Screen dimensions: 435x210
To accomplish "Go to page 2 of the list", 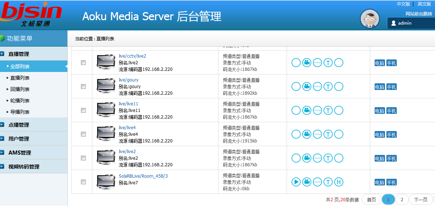I will (x=402, y=200).
